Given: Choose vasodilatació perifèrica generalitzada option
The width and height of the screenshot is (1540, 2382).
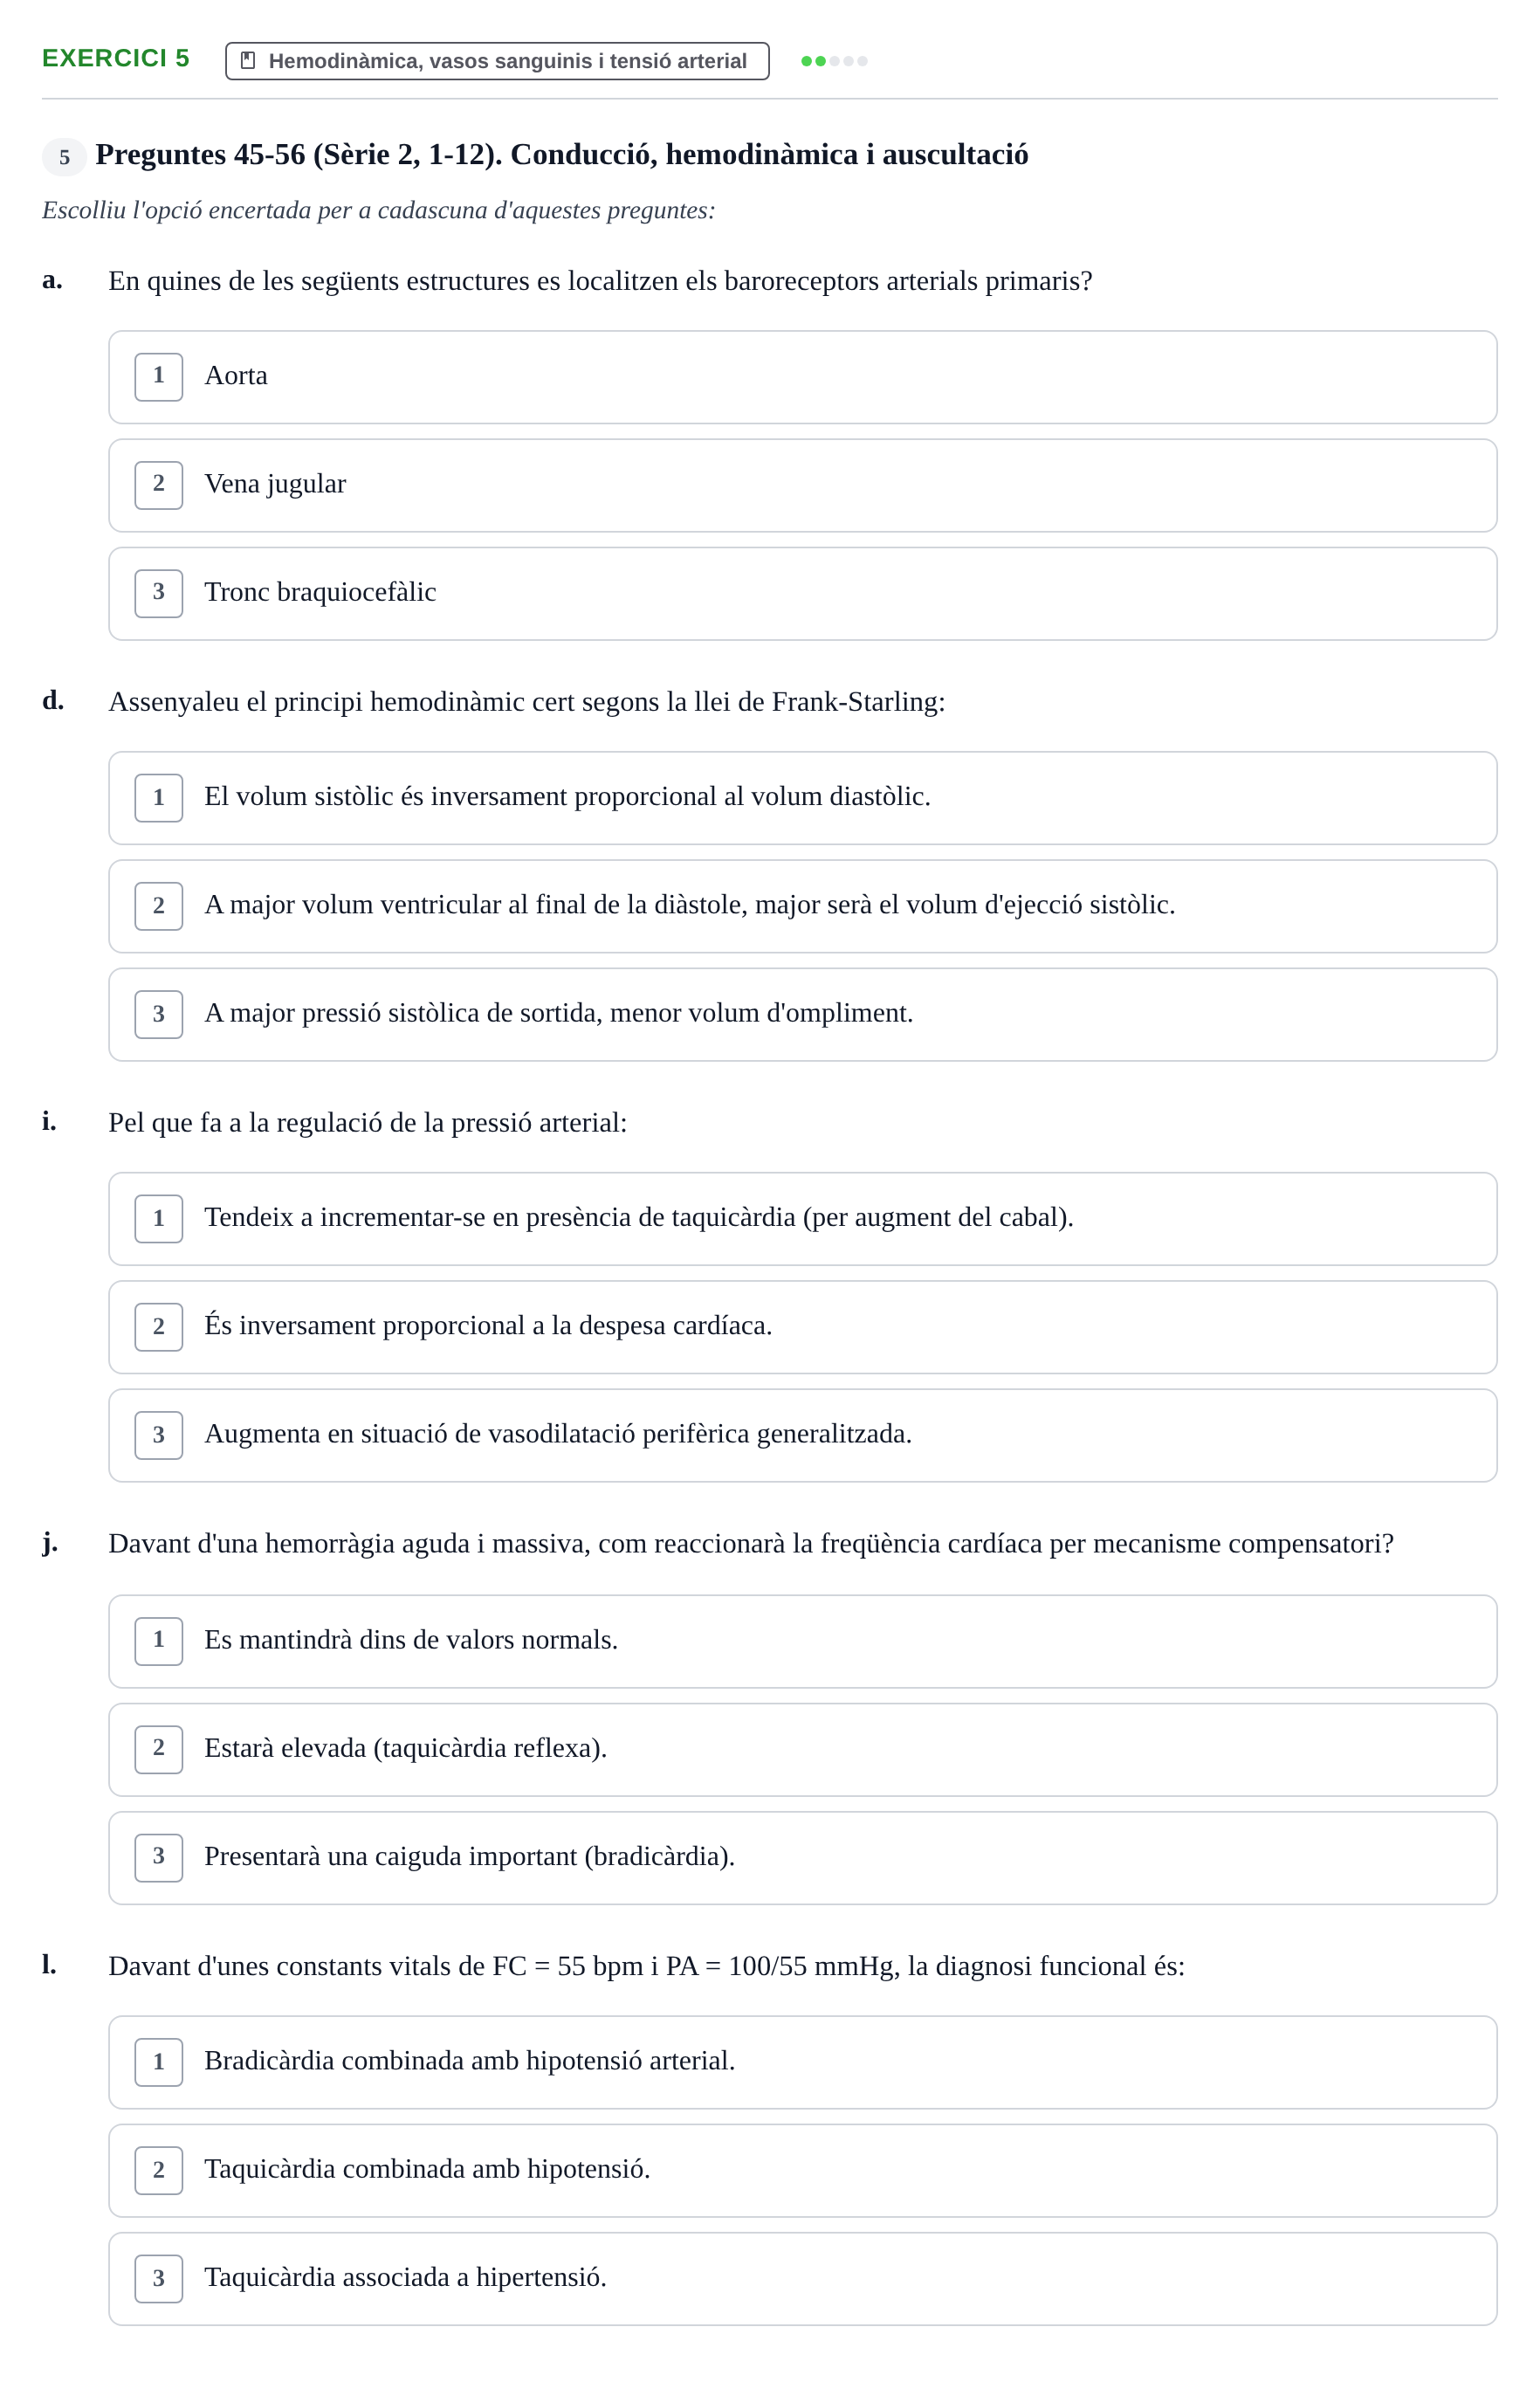Looking at the screenshot, I should point(802,1435).
